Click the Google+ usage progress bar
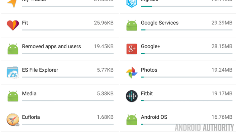The height and width of the screenshot is (133, 236). coord(186,53)
